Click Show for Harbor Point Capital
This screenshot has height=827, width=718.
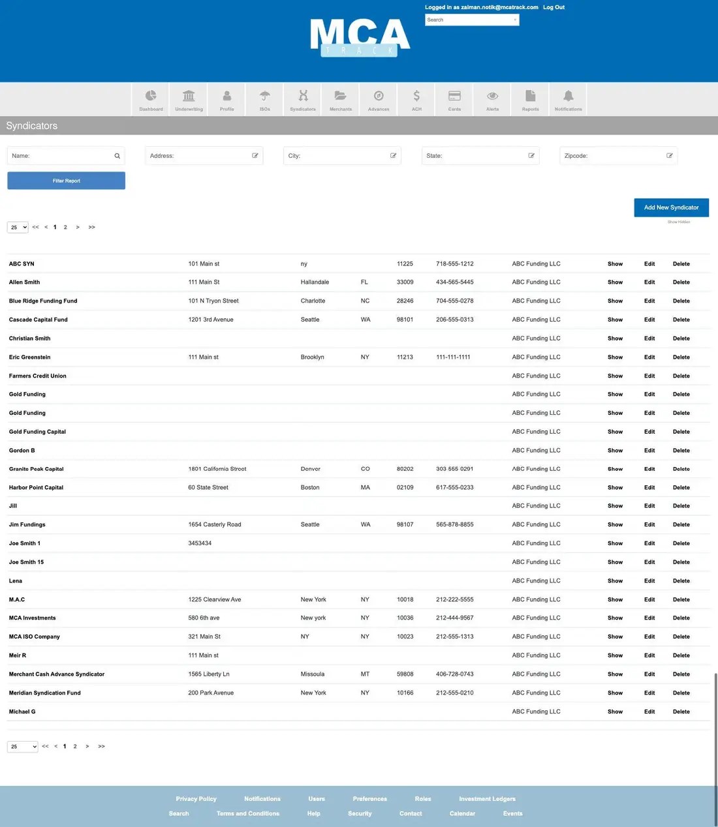pos(615,488)
